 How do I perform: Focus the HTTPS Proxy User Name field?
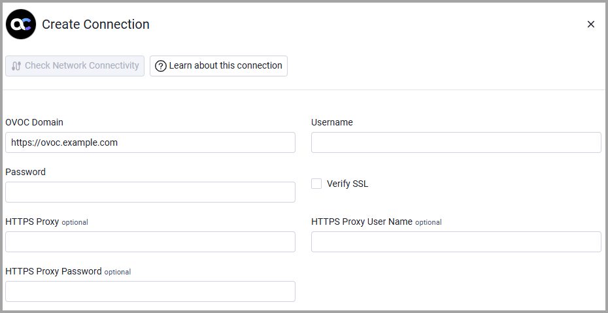456,242
